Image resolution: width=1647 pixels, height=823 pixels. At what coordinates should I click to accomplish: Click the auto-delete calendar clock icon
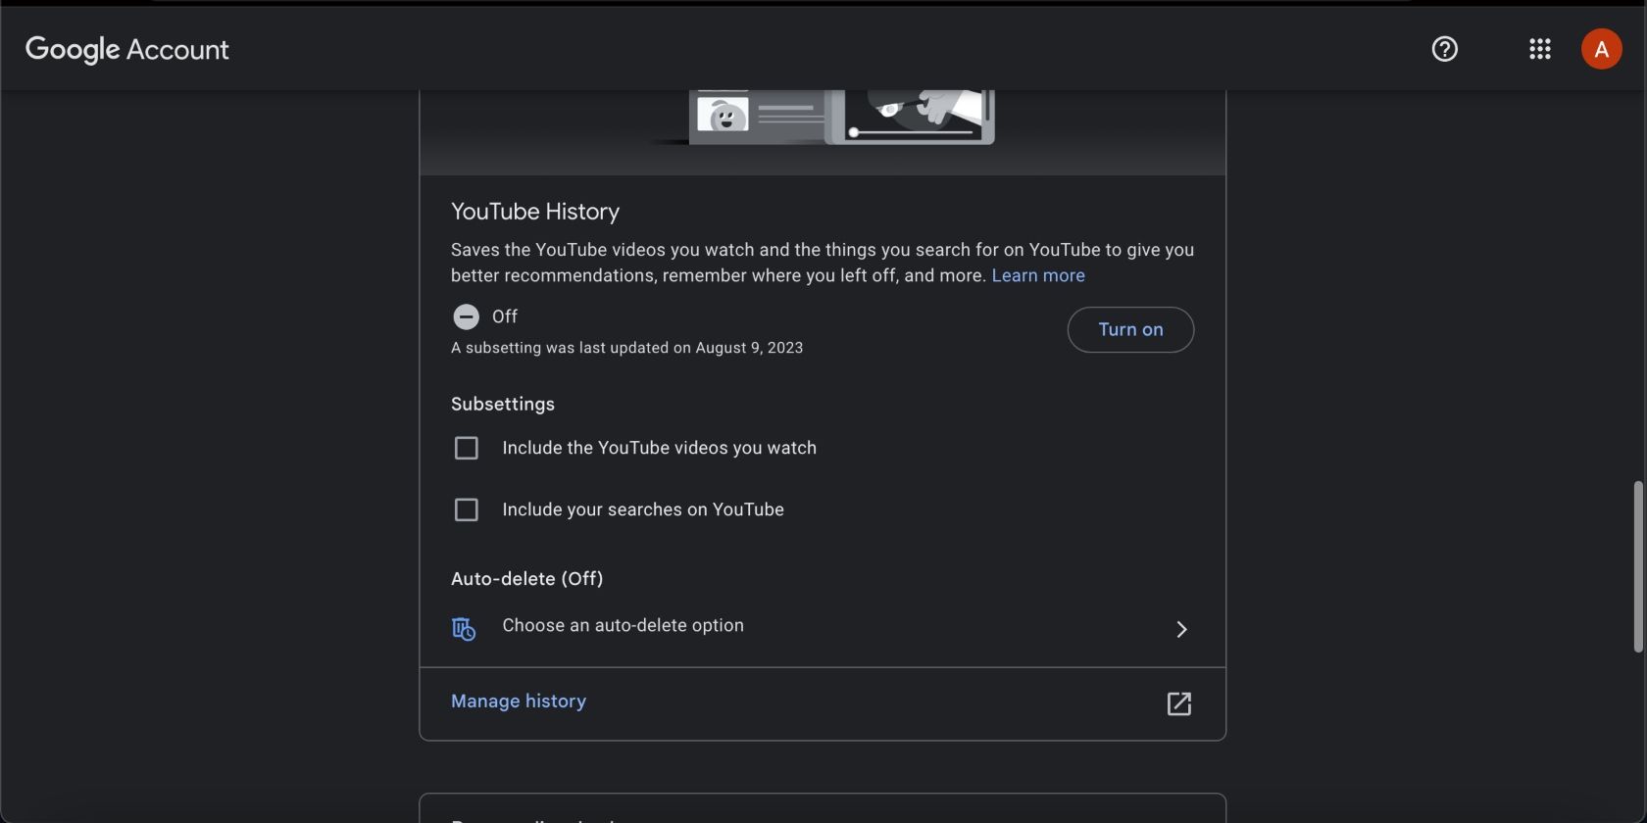pyautogui.click(x=463, y=629)
